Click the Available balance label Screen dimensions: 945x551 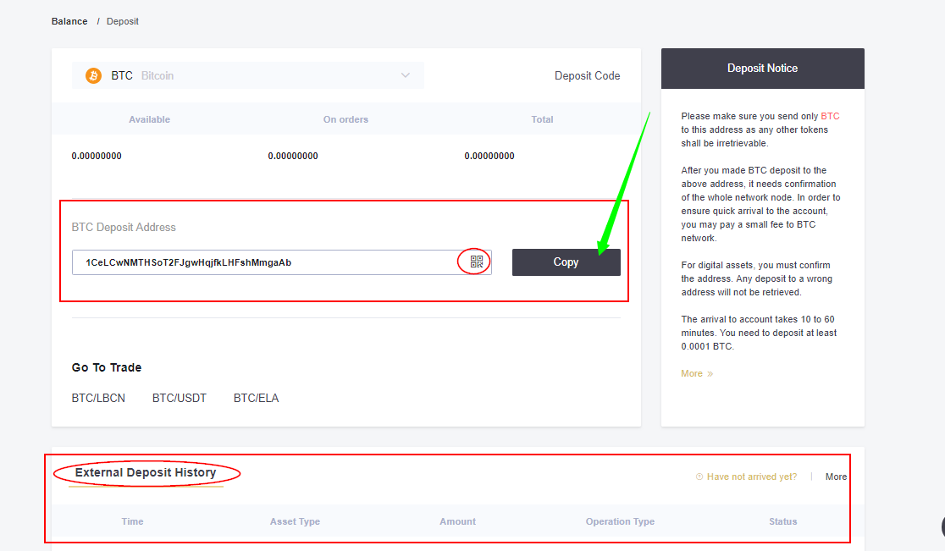click(x=150, y=119)
